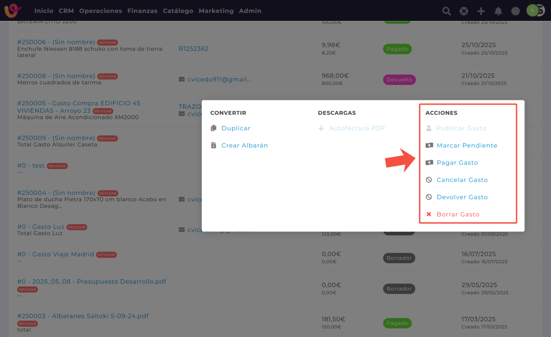551x337 pixels.
Task: Open the Catálogo menu
Action: coord(178,11)
